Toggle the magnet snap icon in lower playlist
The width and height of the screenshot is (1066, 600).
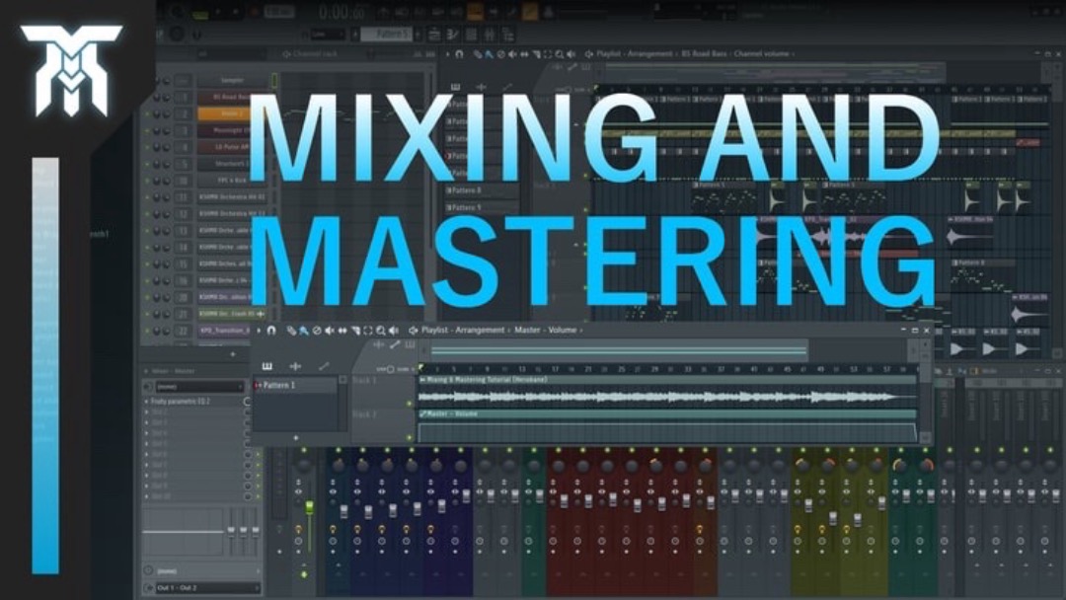pyautogui.click(x=271, y=331)
